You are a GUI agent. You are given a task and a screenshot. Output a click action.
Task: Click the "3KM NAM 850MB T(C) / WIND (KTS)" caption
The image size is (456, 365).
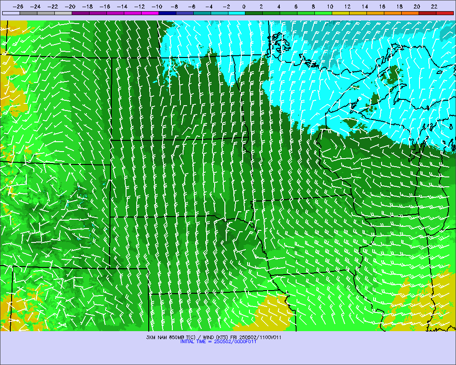pos(187,337)
